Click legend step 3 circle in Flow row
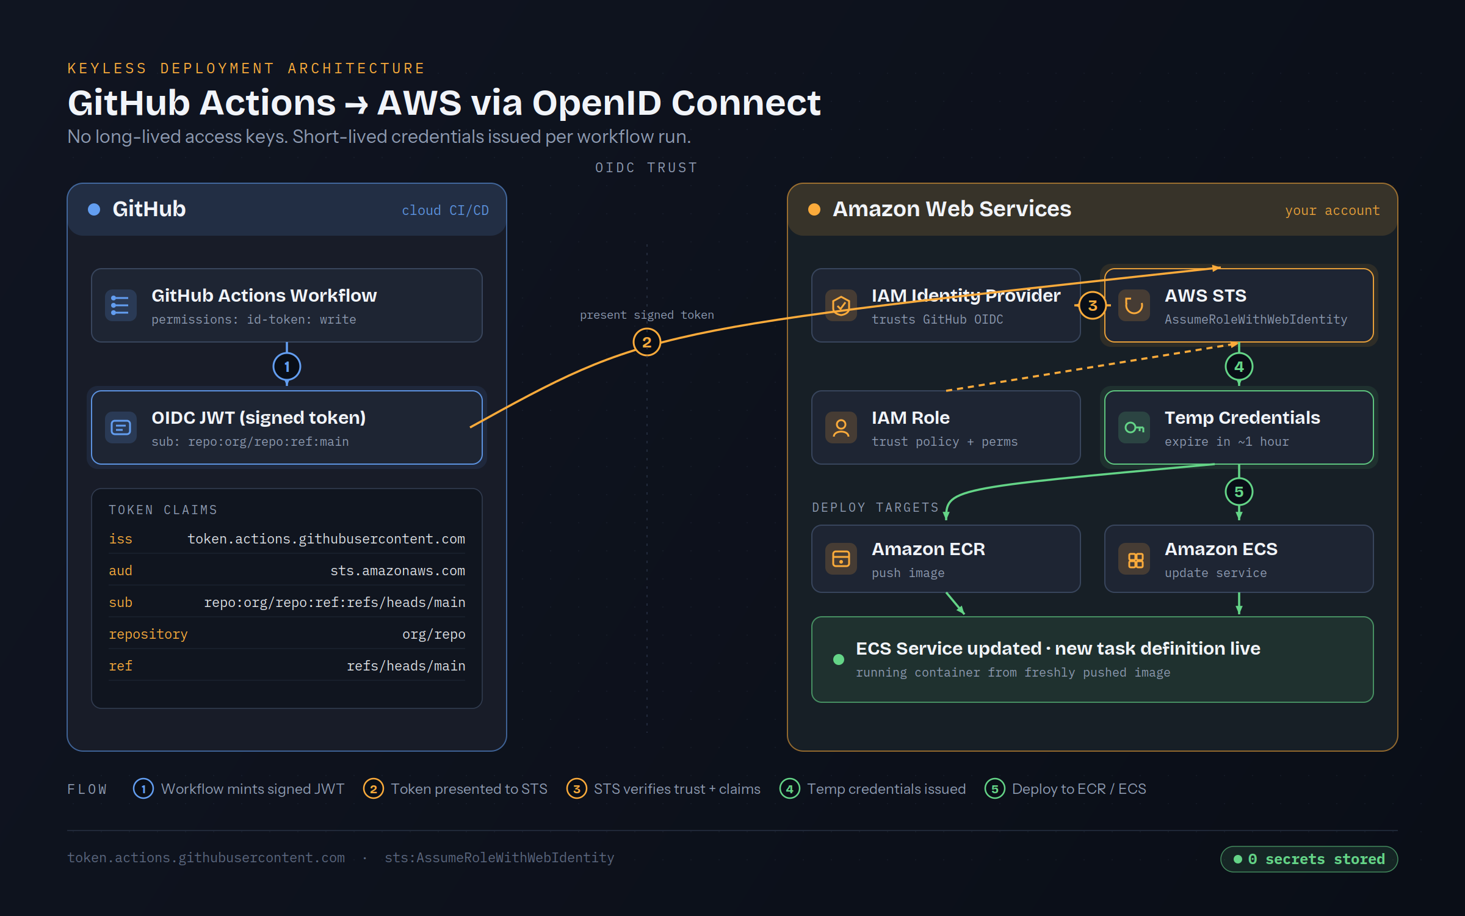This screenshot has height=916, width=1465. click(x=576, y=788)
